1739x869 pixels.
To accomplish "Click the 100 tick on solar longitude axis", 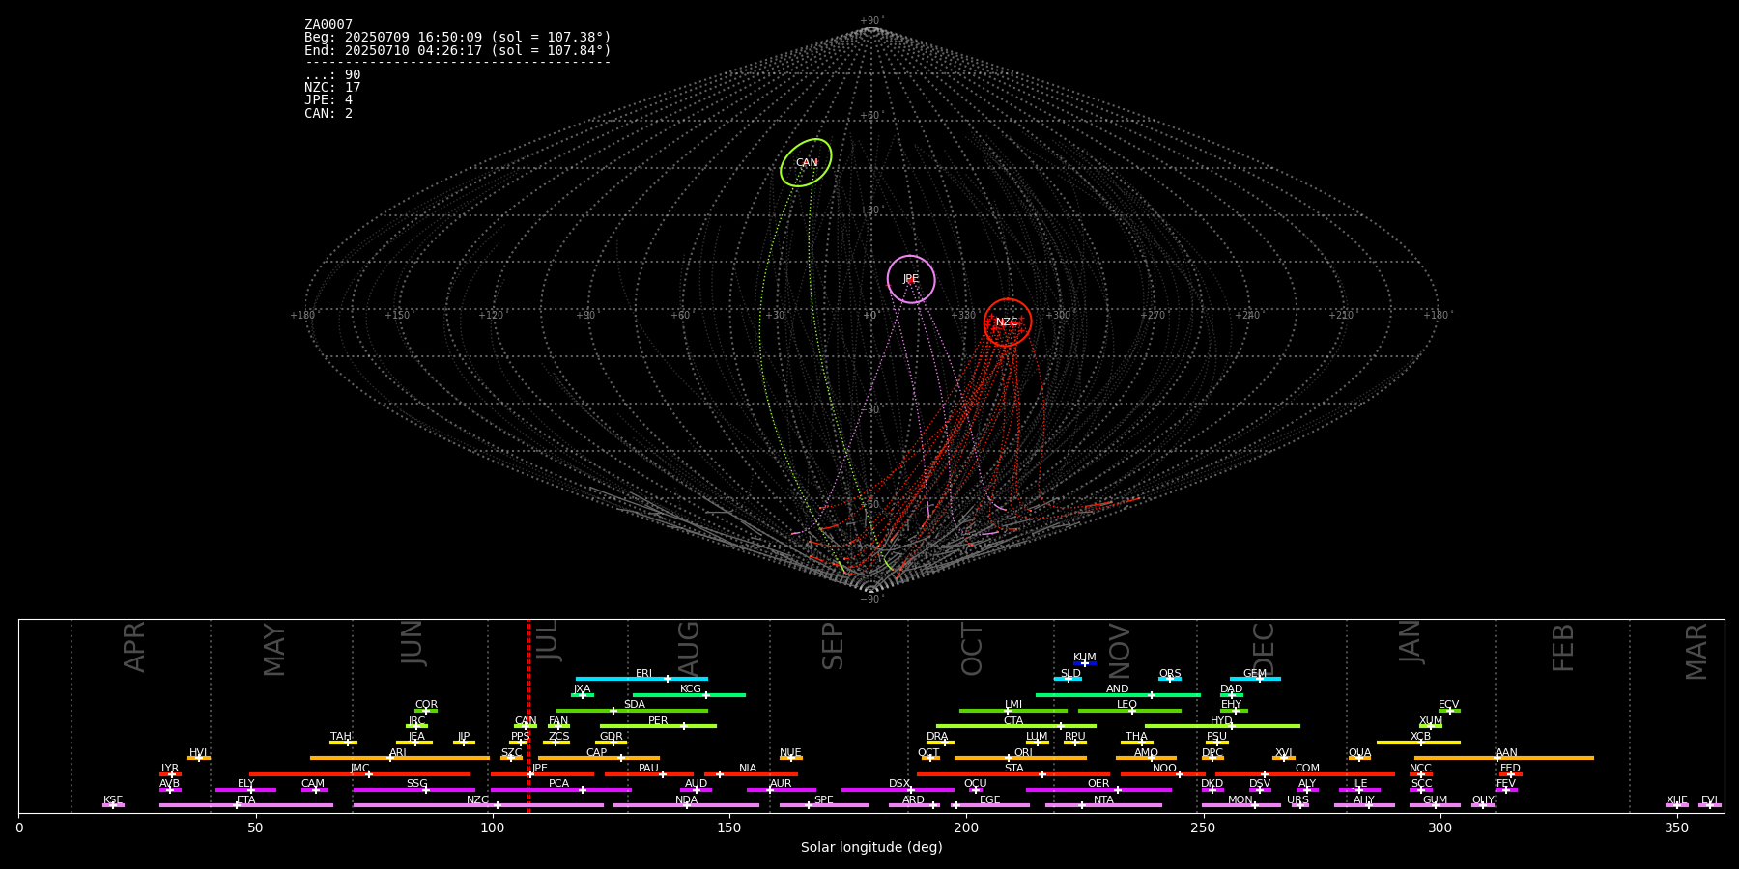I will click(492, 827).
